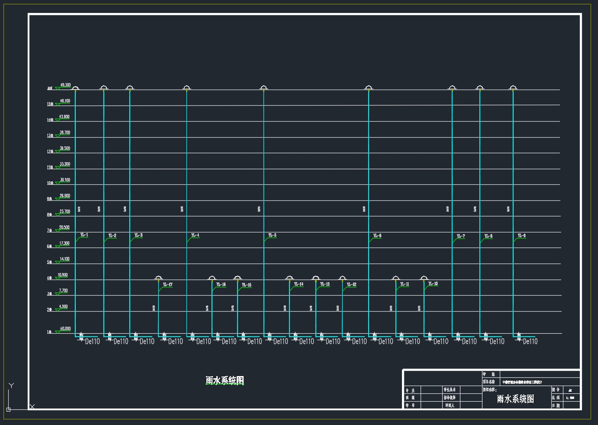Image resolution: width=598 pixels, height=425 pixels.
Task: Click the UCS origin icon at bottom-left
Action: coord(8,409)
